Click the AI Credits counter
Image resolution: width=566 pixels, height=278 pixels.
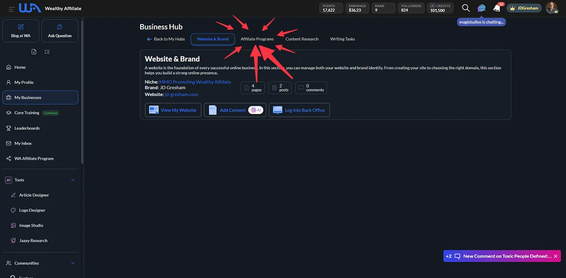440,8
